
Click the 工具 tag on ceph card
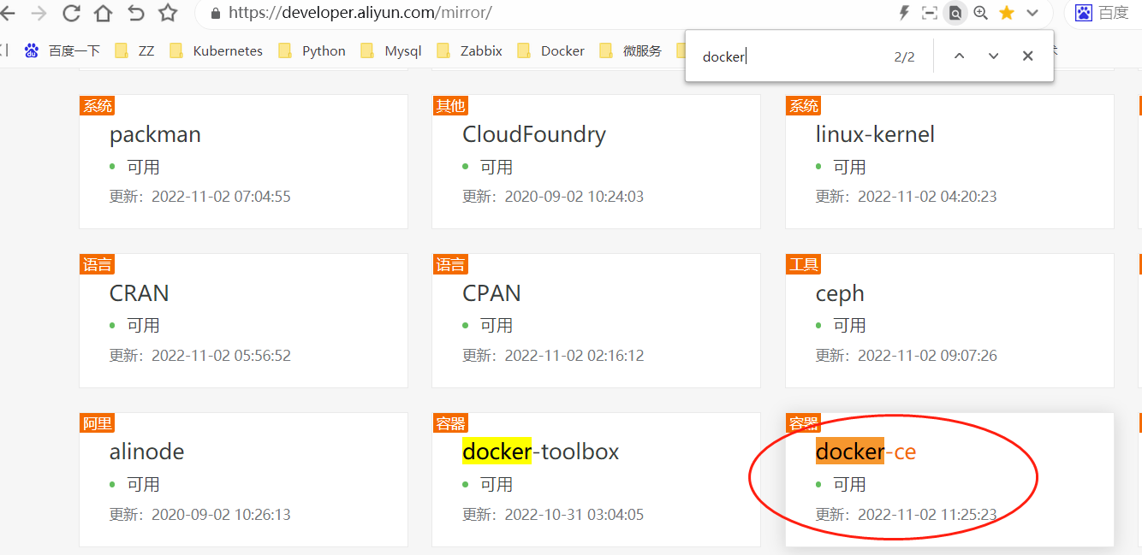click(x=804, y=265)
